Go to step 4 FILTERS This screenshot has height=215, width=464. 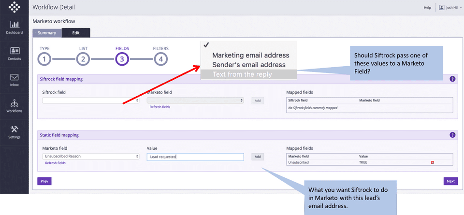pyautogui.click(x=160, y=59)
